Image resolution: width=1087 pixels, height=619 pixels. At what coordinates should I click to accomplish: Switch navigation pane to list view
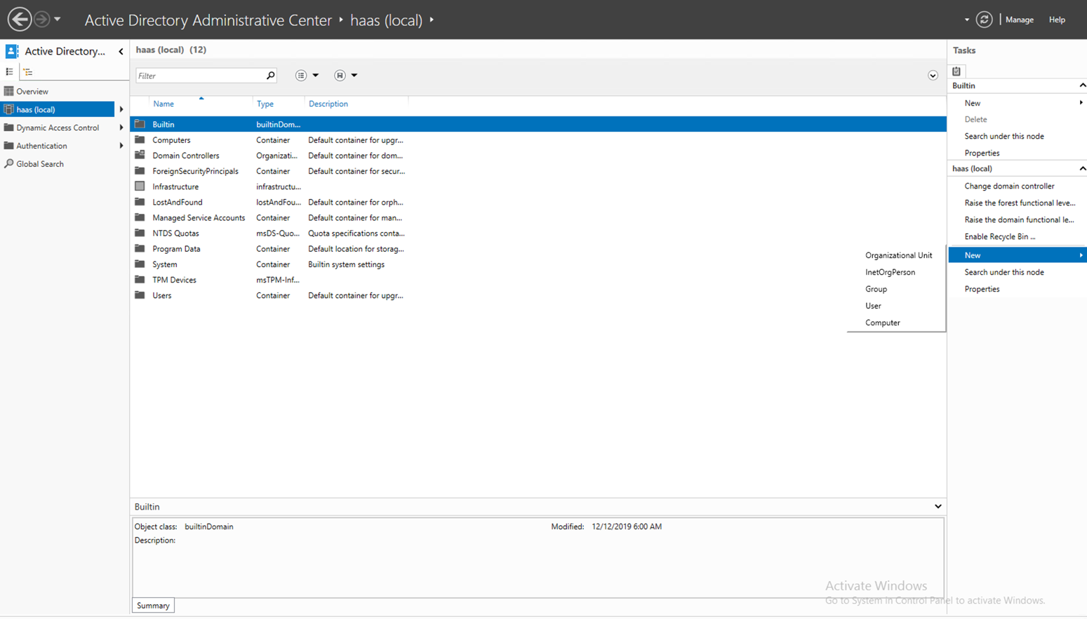pos(9,72)
